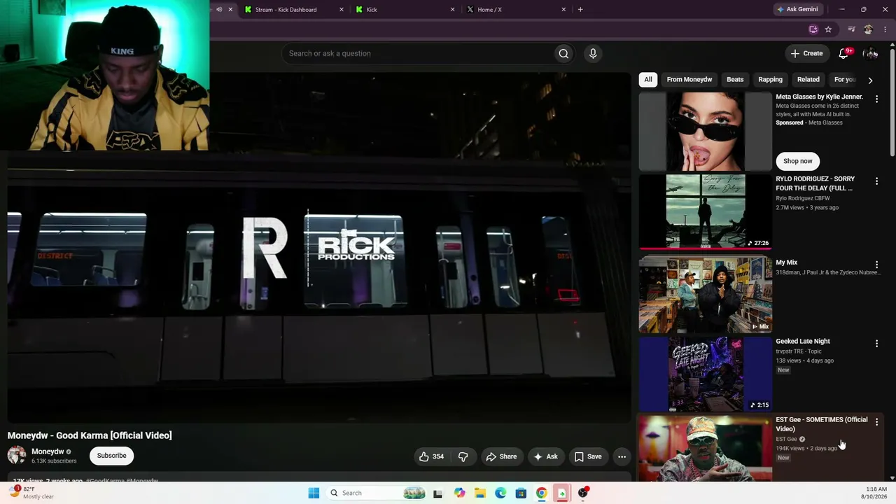The height and width of the screenshot is (504, 896).
Task: Open Moneydw channel avatar
Action: (x=17, y=456)
